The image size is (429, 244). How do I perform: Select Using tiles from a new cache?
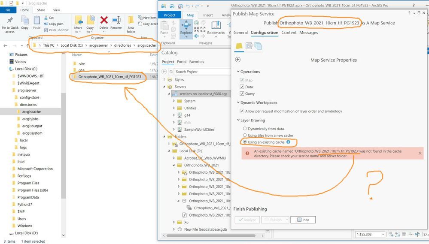(245, 135)
